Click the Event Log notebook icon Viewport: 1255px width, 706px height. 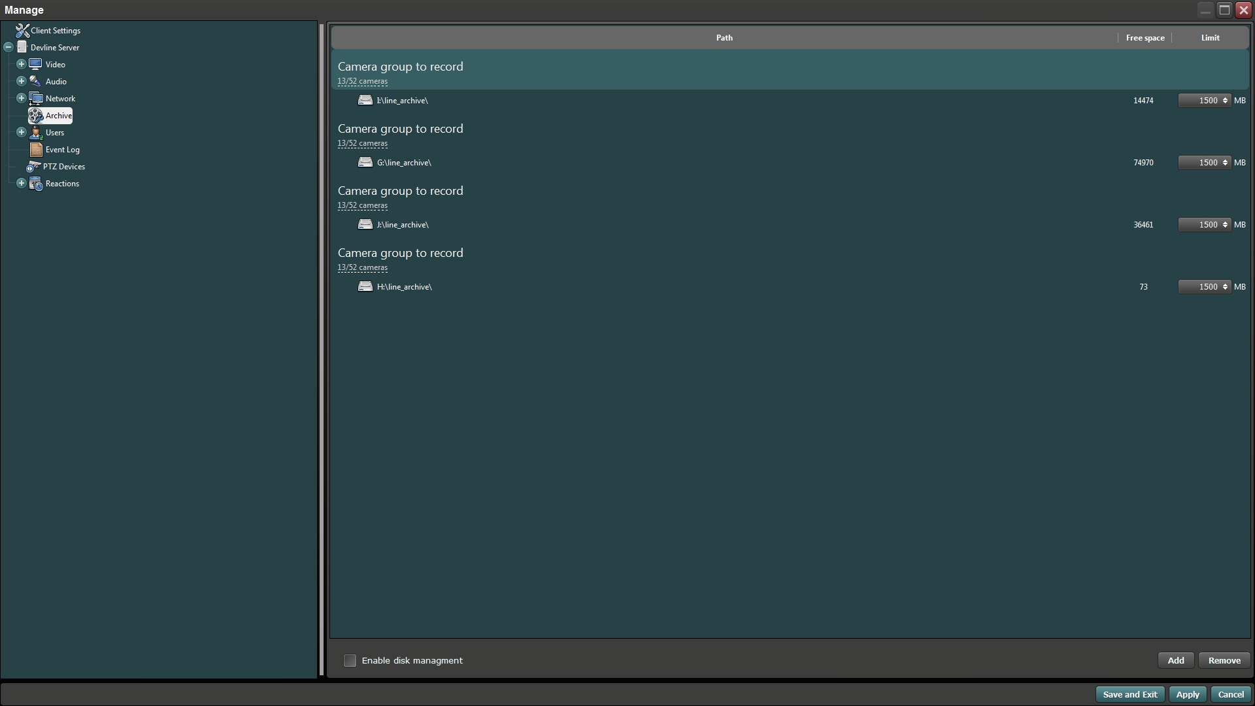36,150
